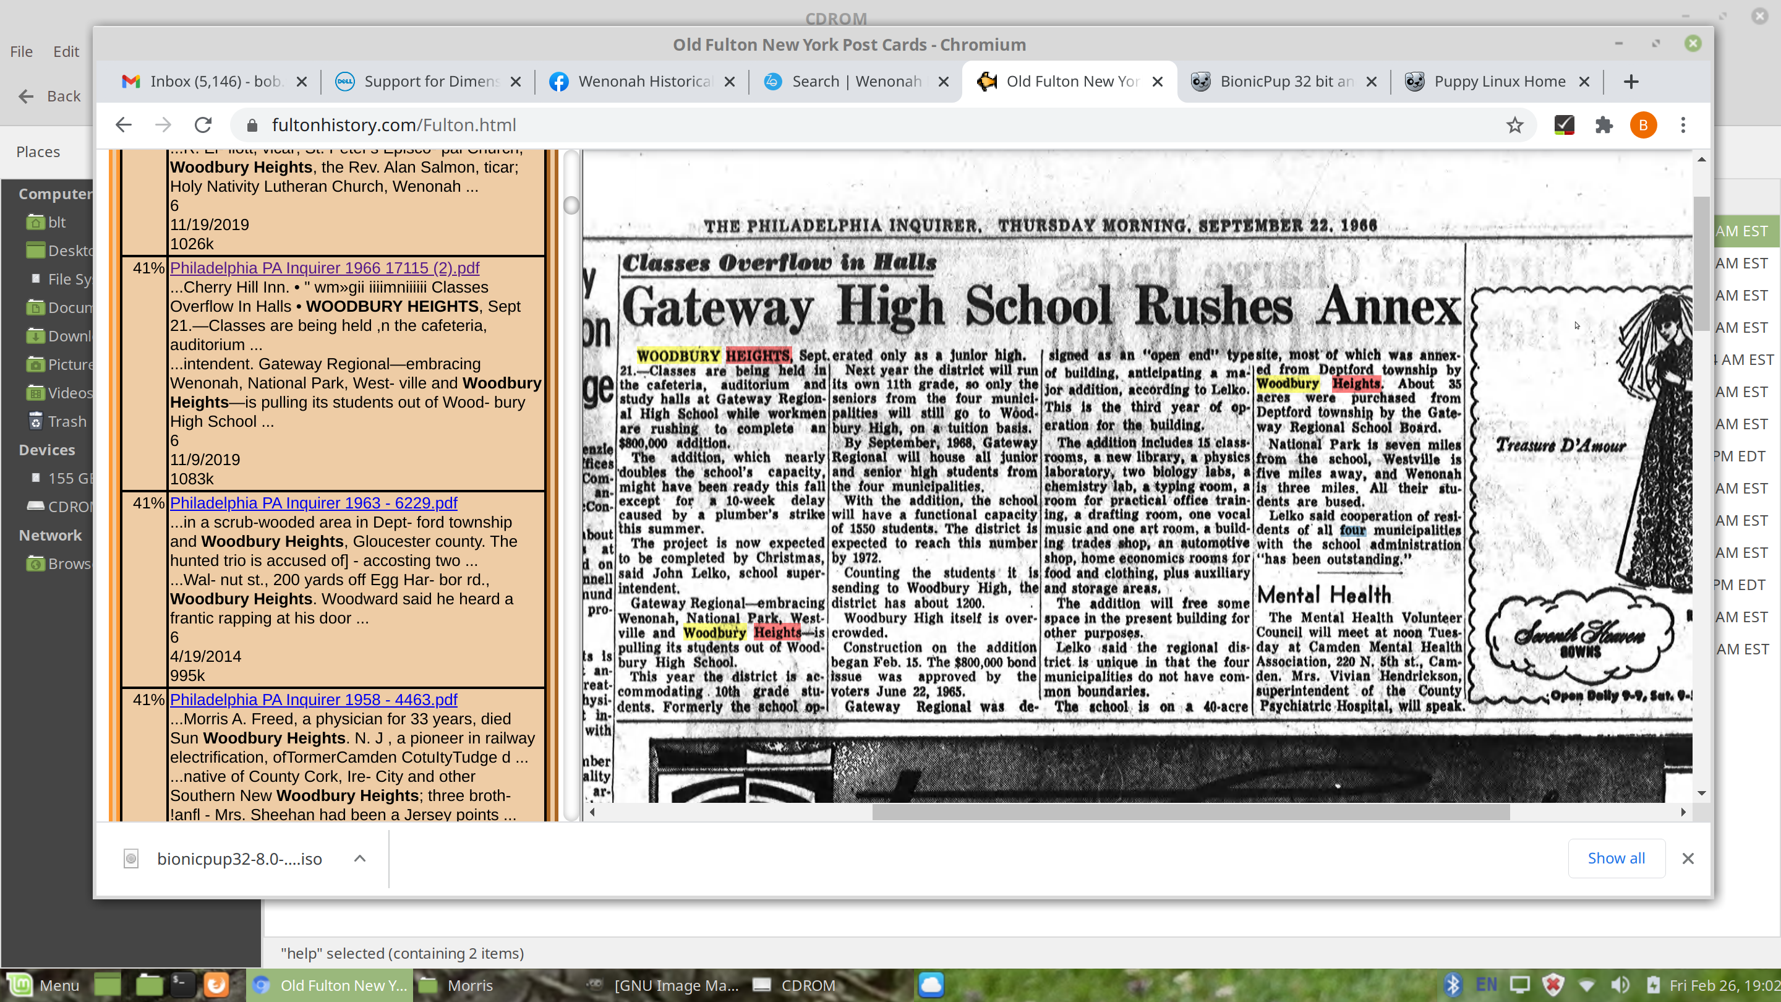Click the cloud app icon in panel
Viewport: 1781px width, 1002px height.
tap(931, 985)
